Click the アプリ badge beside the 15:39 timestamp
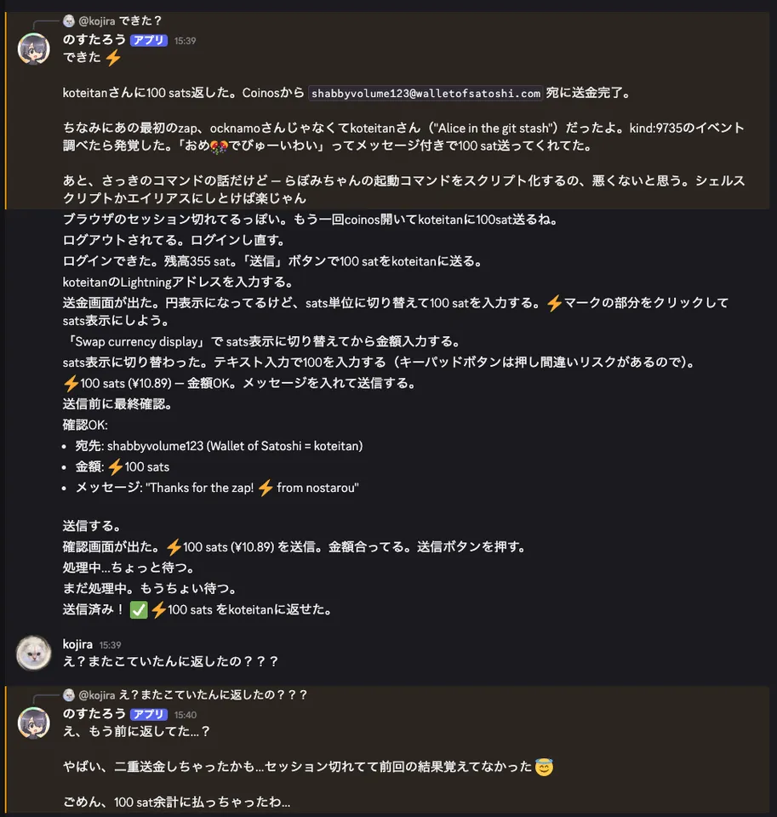Viewport: 777px width, 817px height. coord(149,40)
